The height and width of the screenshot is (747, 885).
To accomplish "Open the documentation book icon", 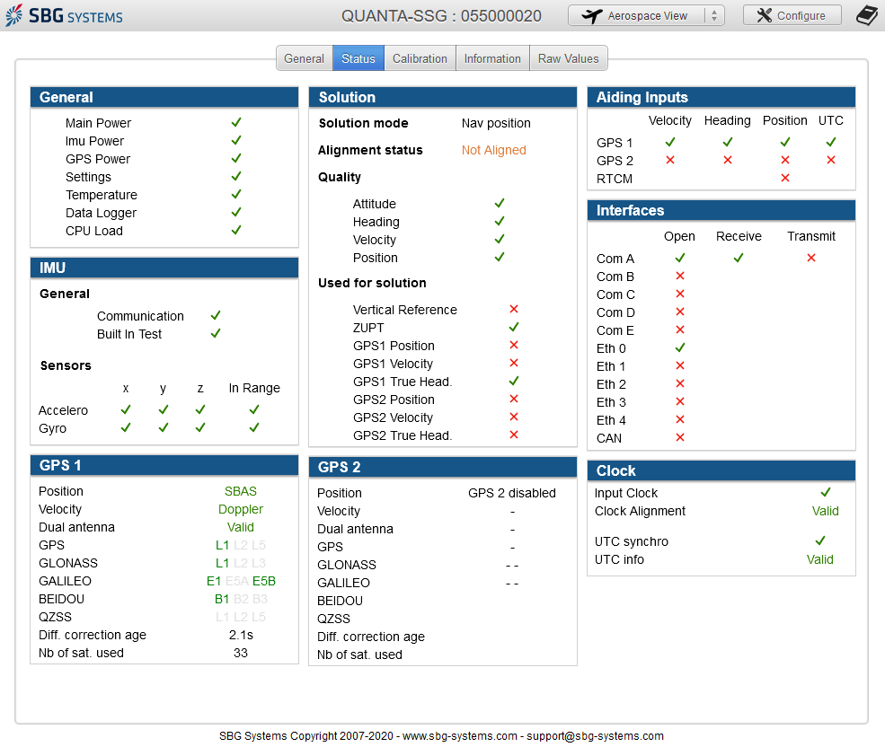I will click(867, 15).
